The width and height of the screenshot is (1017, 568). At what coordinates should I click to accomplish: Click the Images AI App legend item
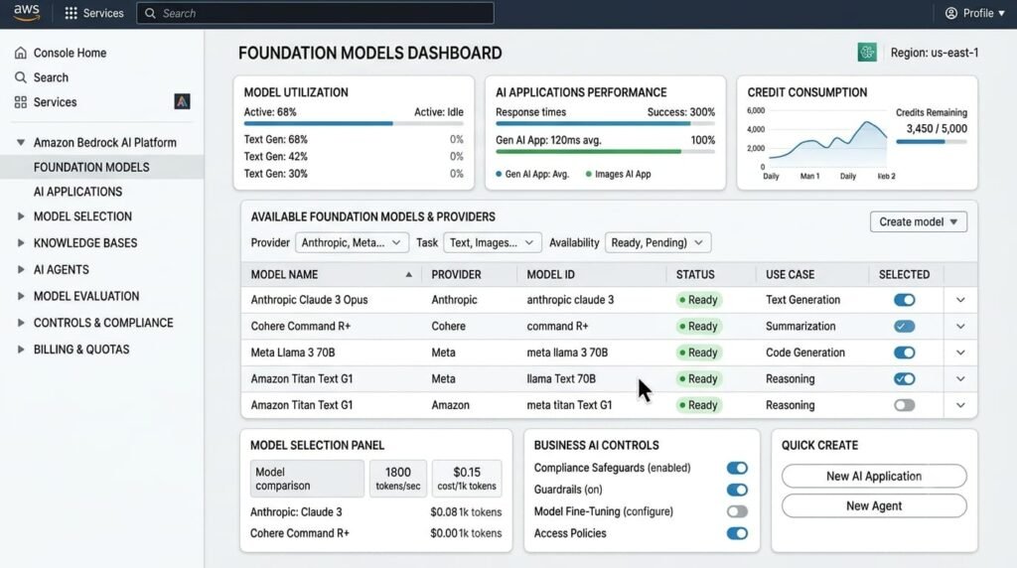pos(618,174)
